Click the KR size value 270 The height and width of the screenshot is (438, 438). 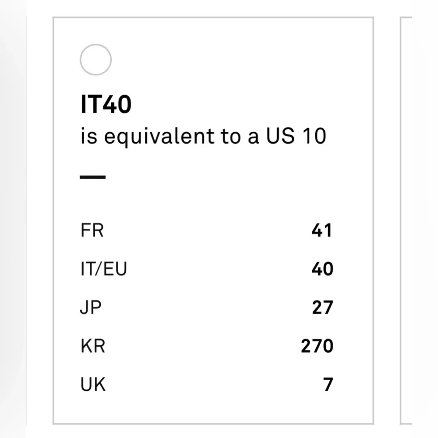coord(317,346)
